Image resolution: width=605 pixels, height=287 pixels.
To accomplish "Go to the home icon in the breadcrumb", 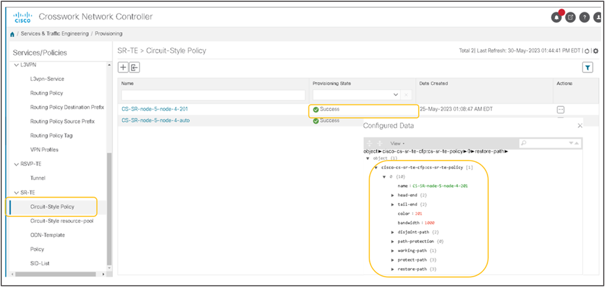I will pyautogui.click(x=13, y=34).
